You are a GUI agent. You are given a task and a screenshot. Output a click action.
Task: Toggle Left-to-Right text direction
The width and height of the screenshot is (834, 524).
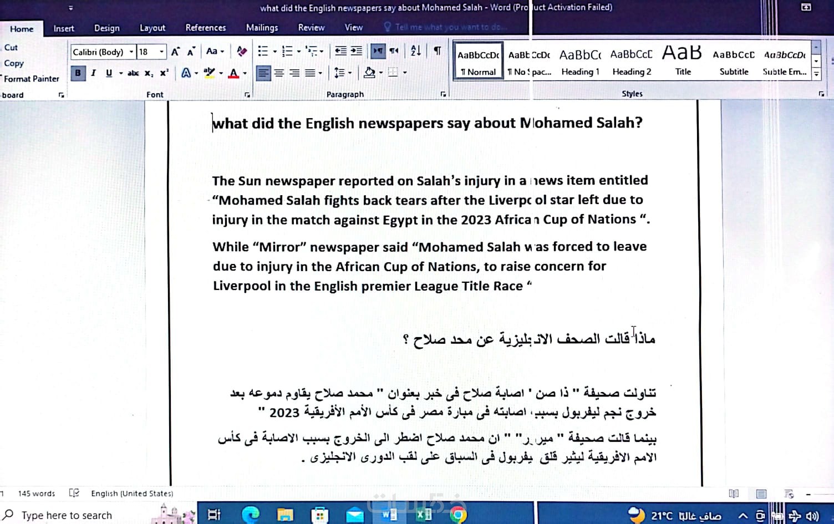click(x=378, y=51)
